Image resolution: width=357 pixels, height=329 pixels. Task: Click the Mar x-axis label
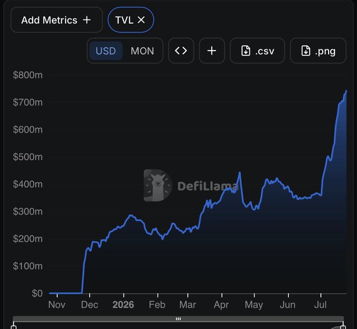coord(187,305)
